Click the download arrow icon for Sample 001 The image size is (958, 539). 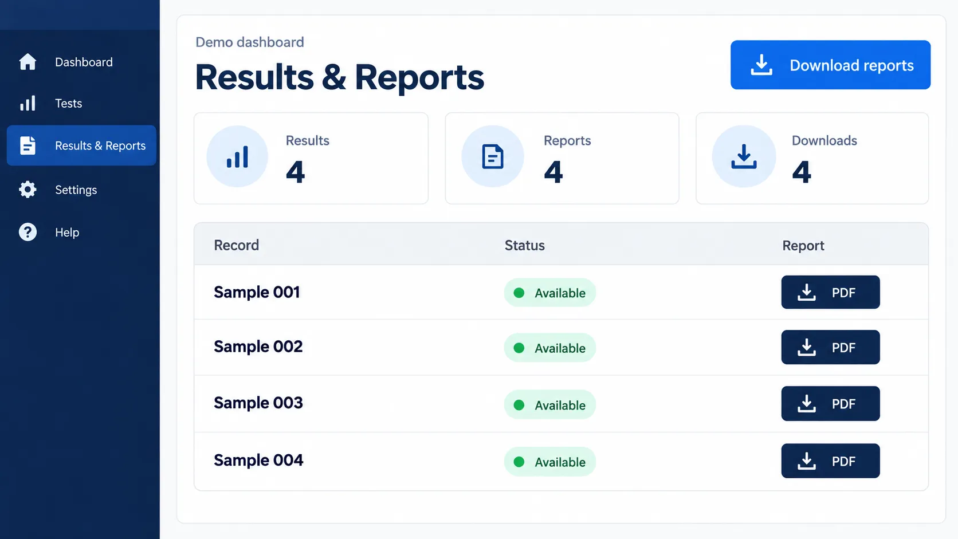tap(807, 292)
